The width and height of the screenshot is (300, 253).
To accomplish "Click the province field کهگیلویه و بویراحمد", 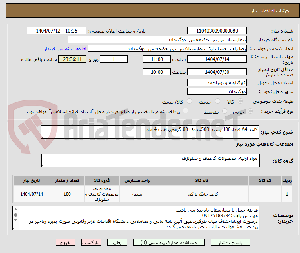I will 217,82.
